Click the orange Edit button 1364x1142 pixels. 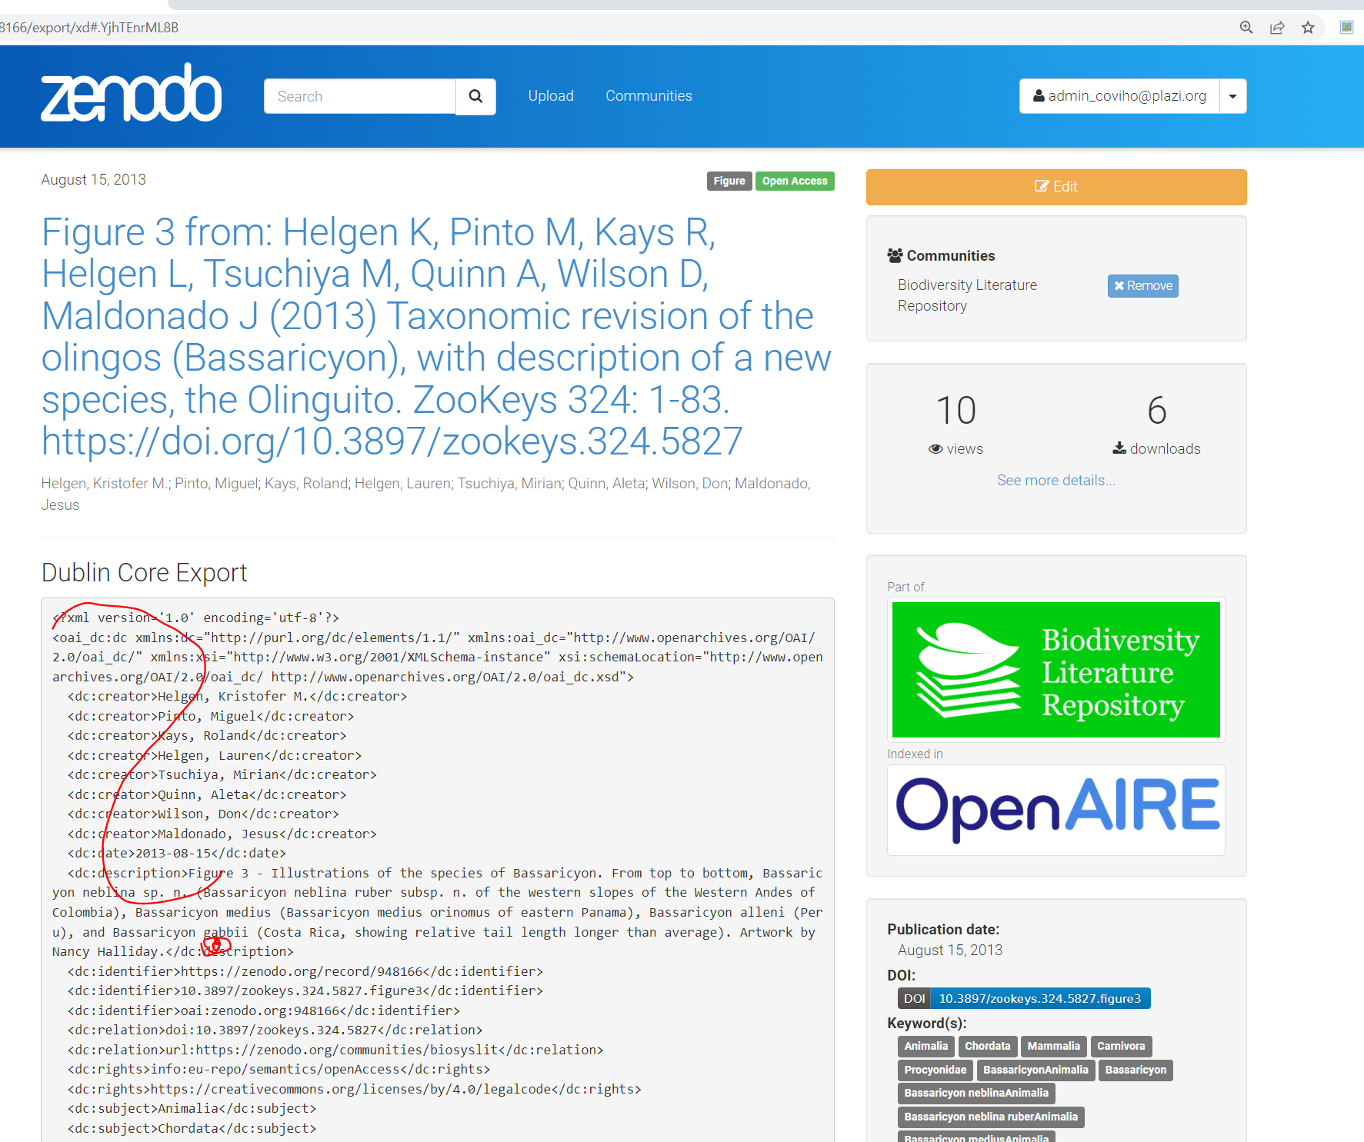(x=1056, y=187)
